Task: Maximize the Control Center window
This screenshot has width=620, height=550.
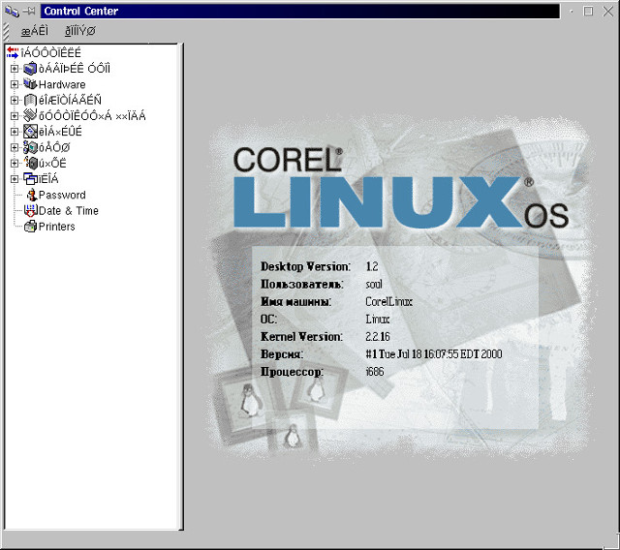Action: tap(588, 11)
